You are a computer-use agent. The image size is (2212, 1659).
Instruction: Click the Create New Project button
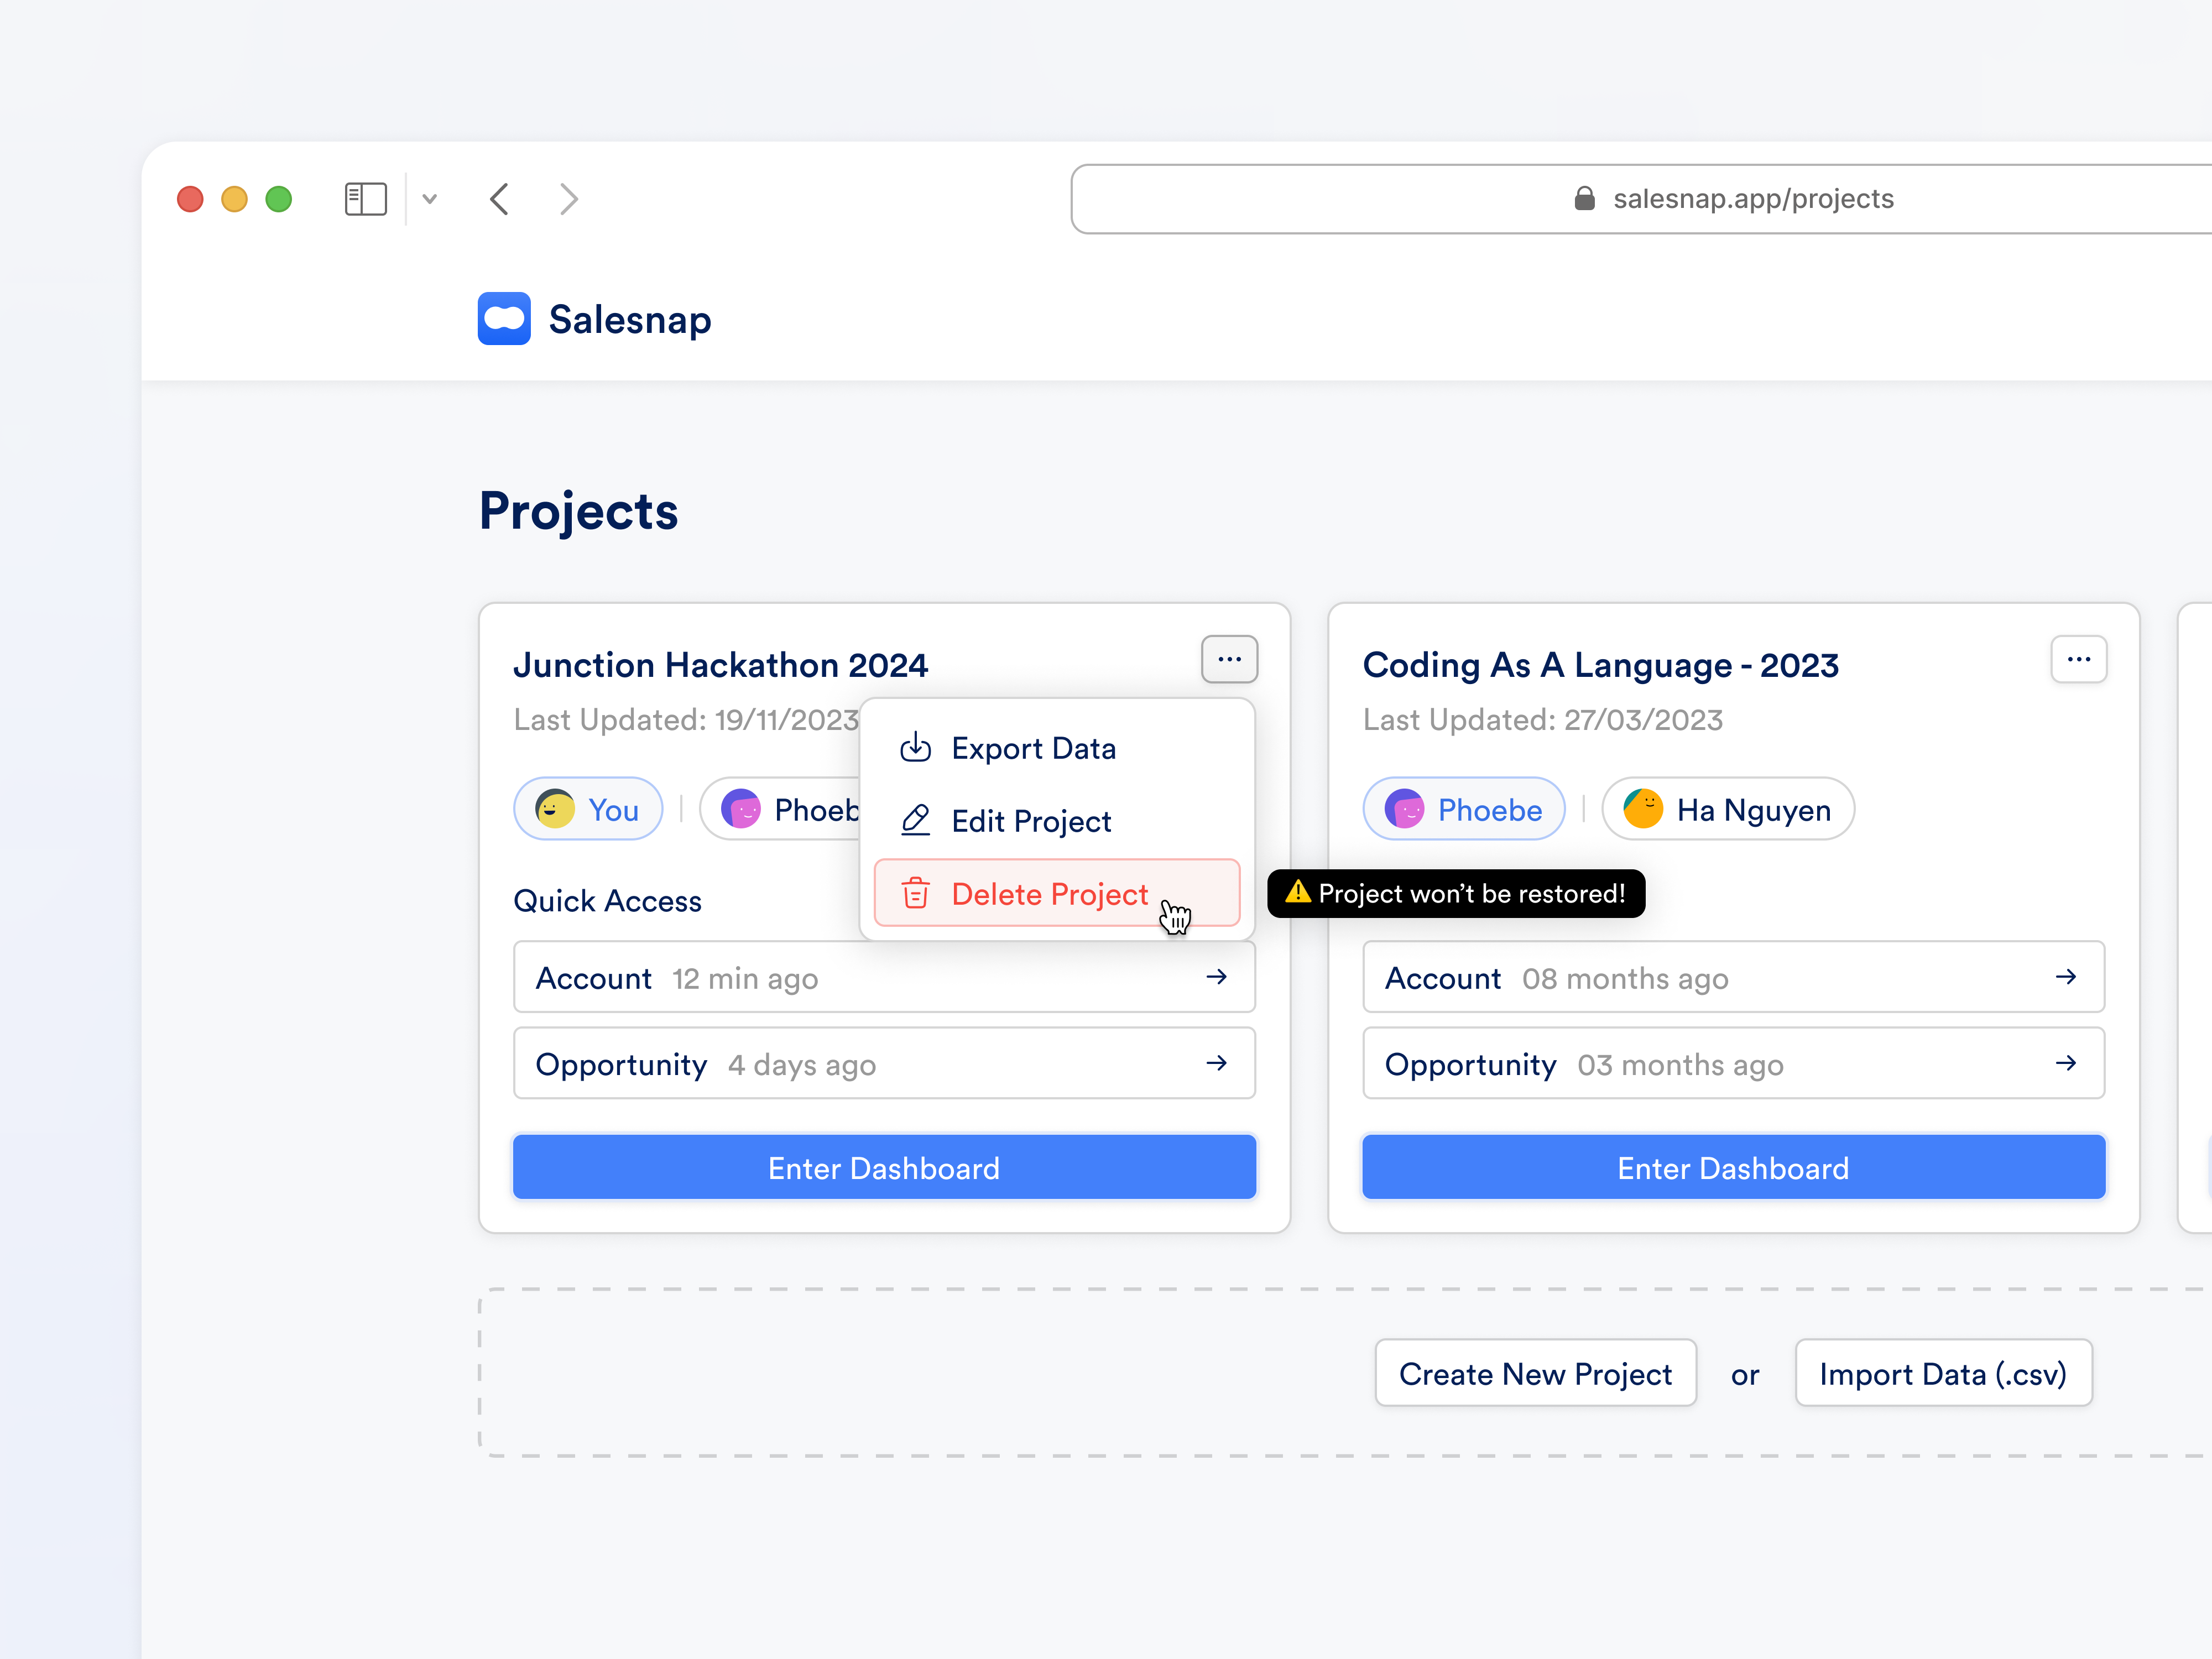[1535, 1373]
